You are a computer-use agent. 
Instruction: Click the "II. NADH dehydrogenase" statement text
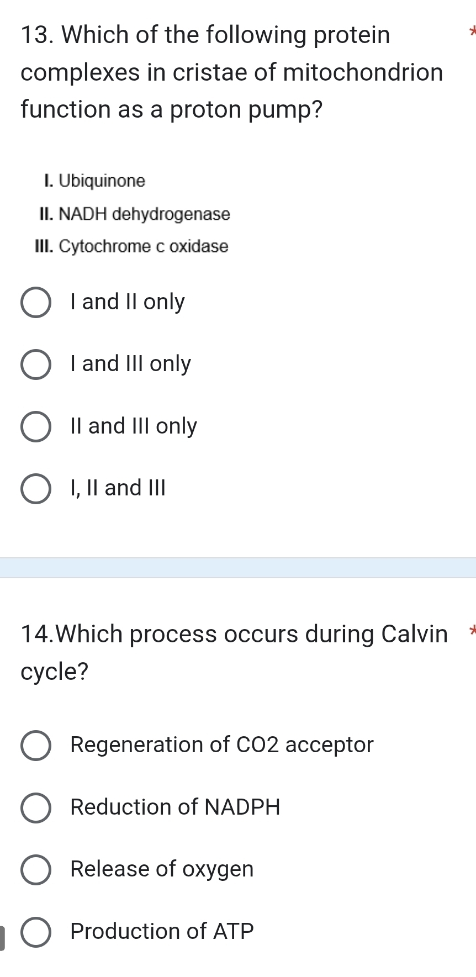[135, 214]
